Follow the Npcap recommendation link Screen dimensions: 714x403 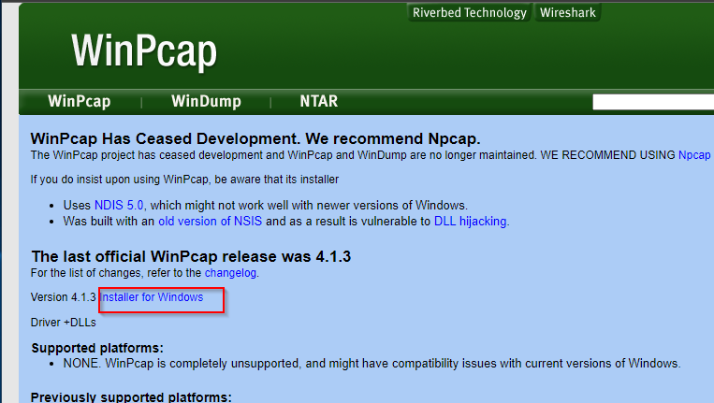click(x=694, y=155)
